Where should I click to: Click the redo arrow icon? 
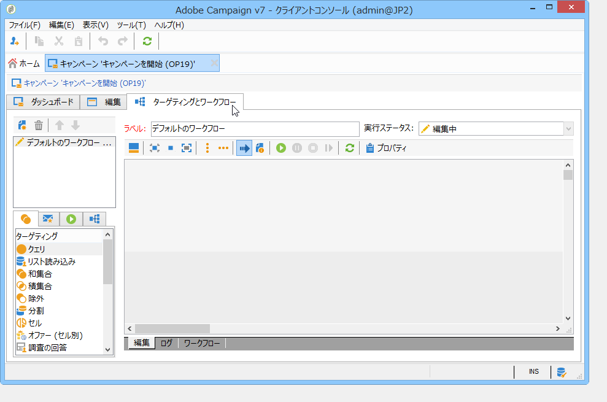(x=123, y=41)
